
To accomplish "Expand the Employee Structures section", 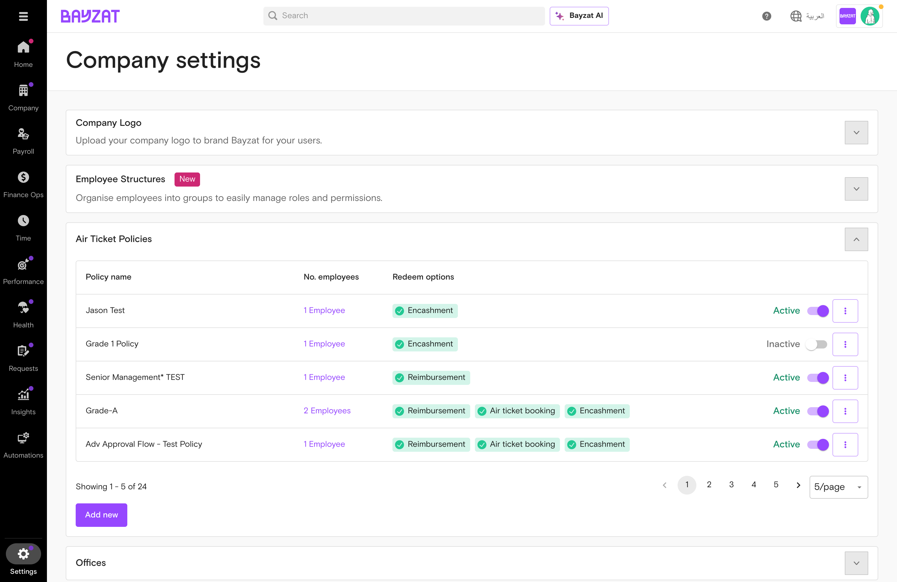I will (x=856, y=189).
